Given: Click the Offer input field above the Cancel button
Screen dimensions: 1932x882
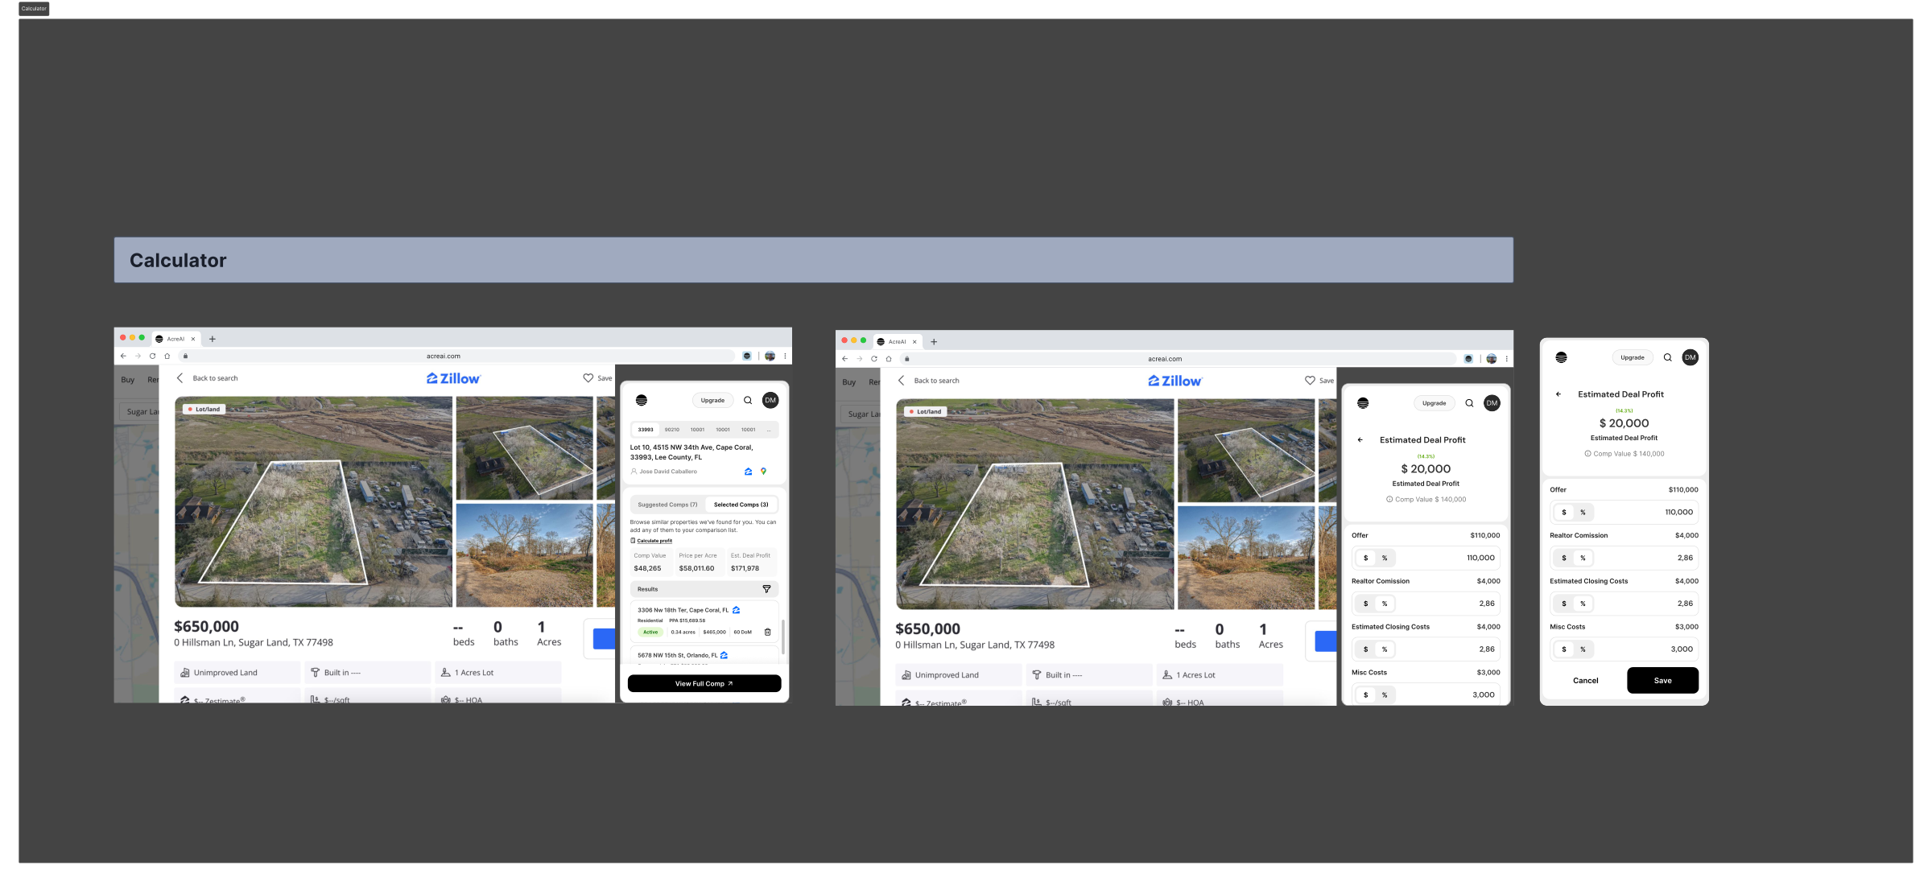Looking at the screenshot, I should (1624, 513).
